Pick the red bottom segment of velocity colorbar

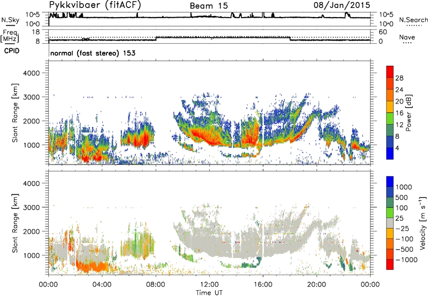tap(390, 264)
